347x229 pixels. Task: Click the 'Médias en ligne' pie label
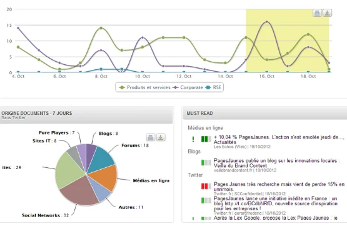coord(151,180)
